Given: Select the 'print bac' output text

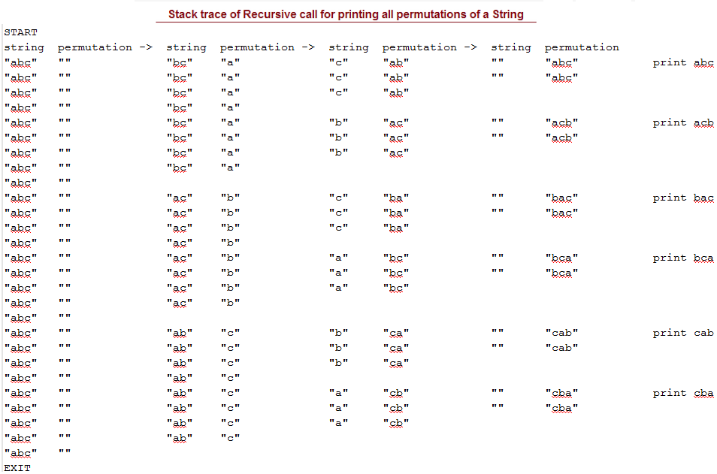Looking at the screenshot, I should [682, 198].
